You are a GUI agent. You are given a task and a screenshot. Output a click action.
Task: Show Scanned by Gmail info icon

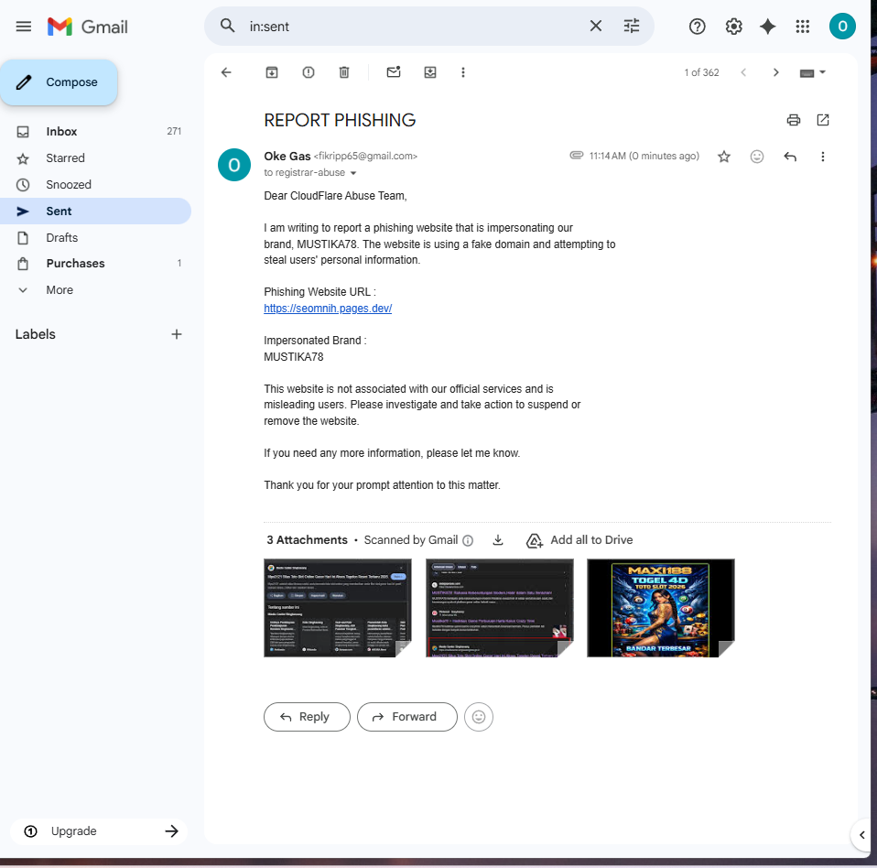point(468,540)
